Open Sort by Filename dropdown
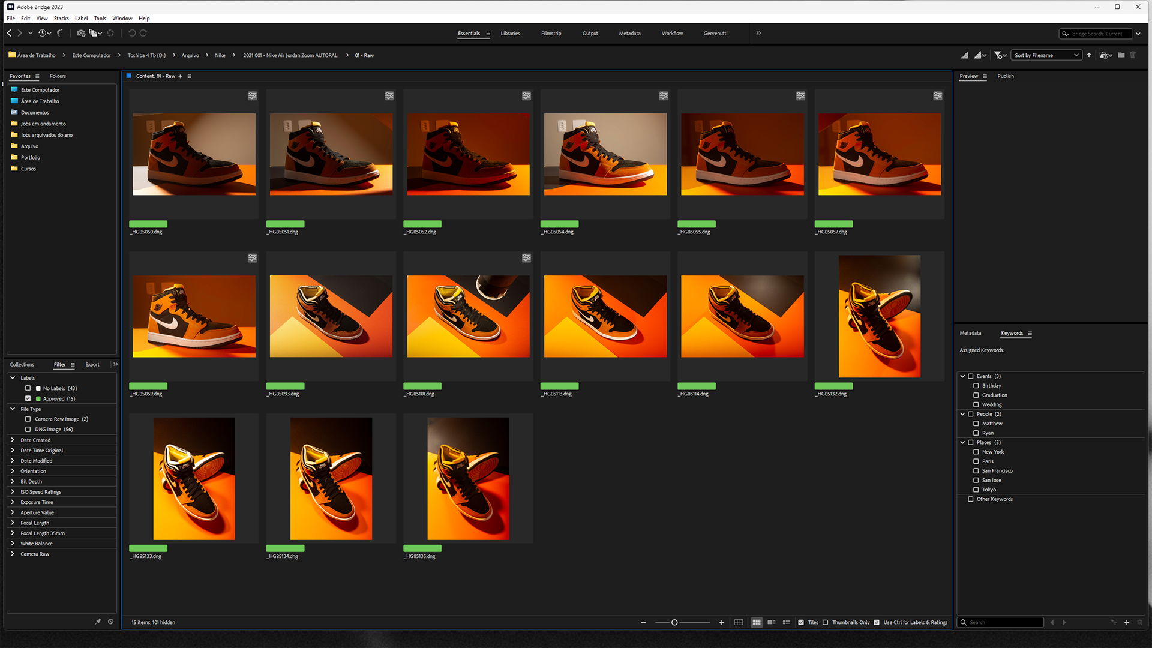Viewport: 1152px width, 648px height. click(1046, 55)
